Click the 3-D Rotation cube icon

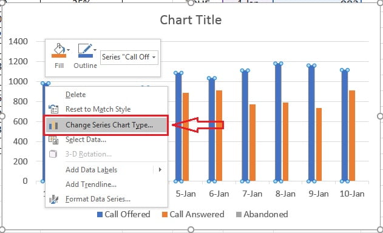[53, 154]
